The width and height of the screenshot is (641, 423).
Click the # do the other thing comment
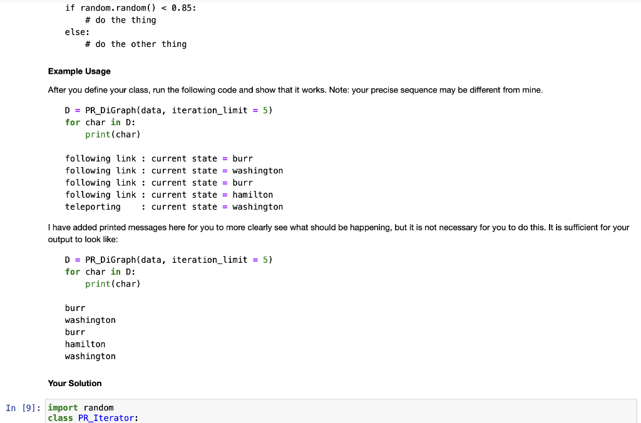pyautogui.click(x=136, y=44)
